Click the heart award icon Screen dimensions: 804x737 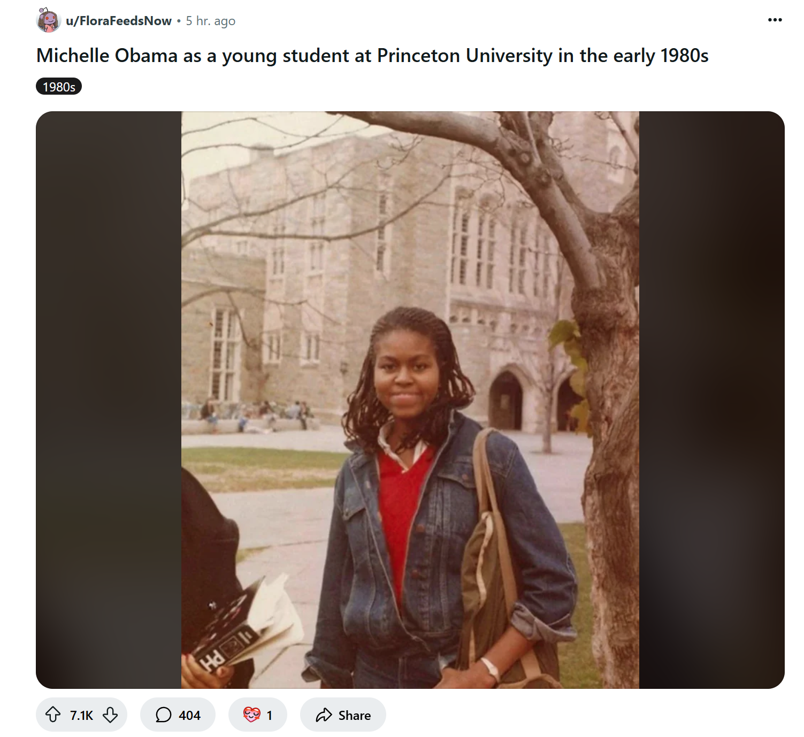tap(251, 715)
